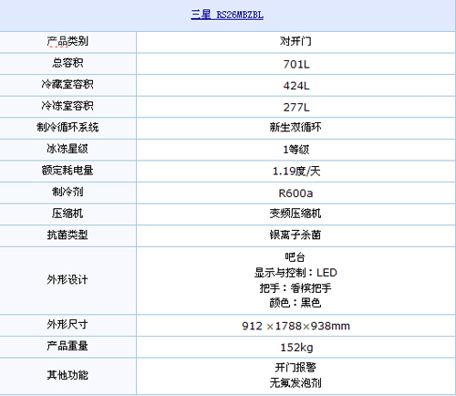Select the 1.19度/天 power consumption value
Viewport: 456px width, 396px height.
(x=296, y=171)
